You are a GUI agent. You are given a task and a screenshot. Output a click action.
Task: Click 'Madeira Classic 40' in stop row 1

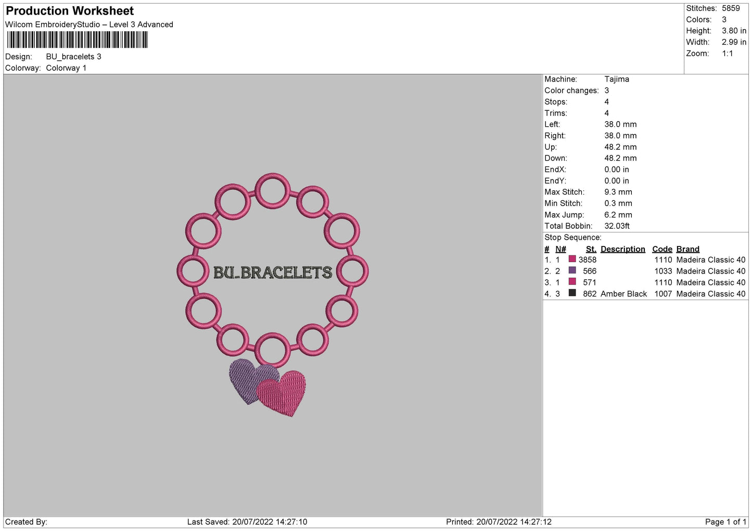[x=711, y=260]
